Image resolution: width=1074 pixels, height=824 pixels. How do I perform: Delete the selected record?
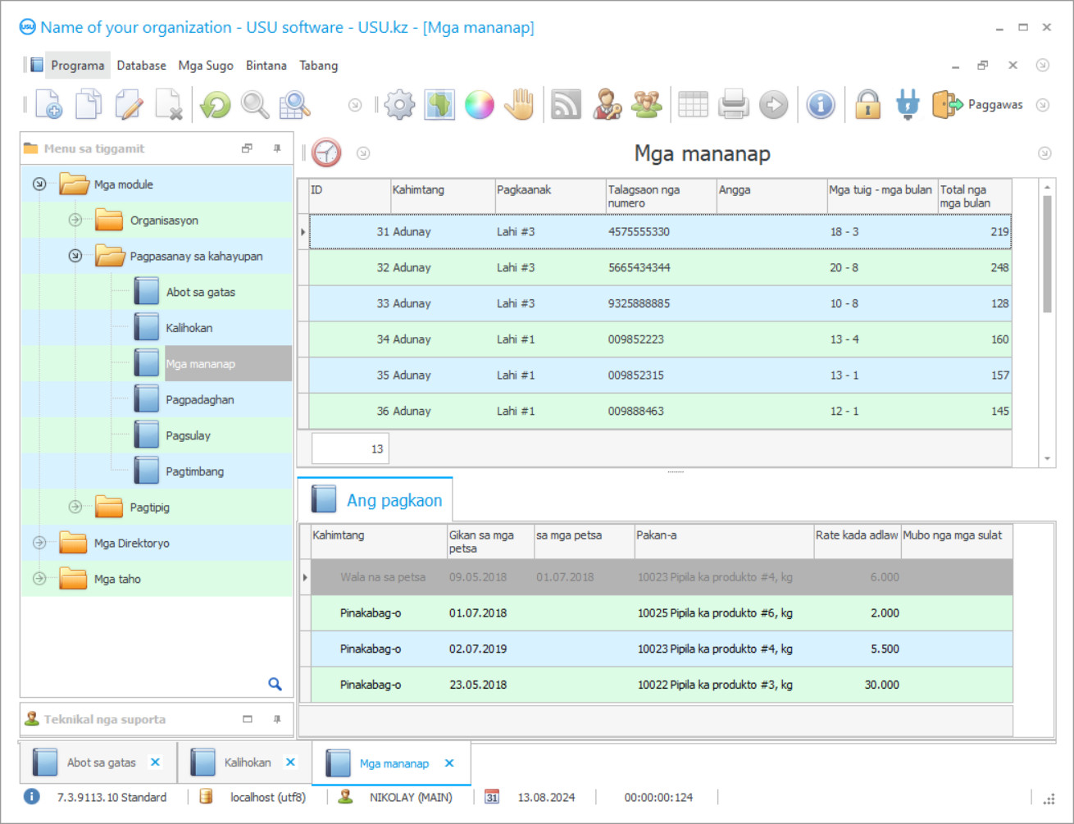tap(170, 104)
